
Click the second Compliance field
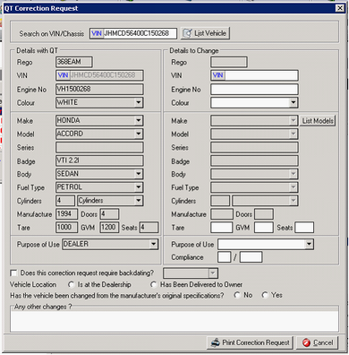pyautogui.click(x=251, y=257)
